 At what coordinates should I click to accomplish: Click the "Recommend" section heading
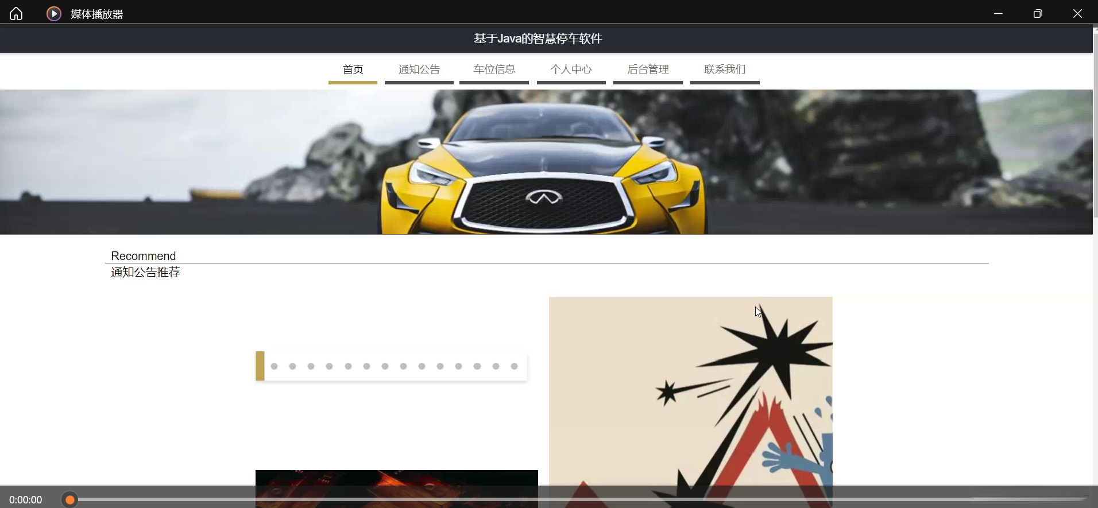[x=144, y=256]
